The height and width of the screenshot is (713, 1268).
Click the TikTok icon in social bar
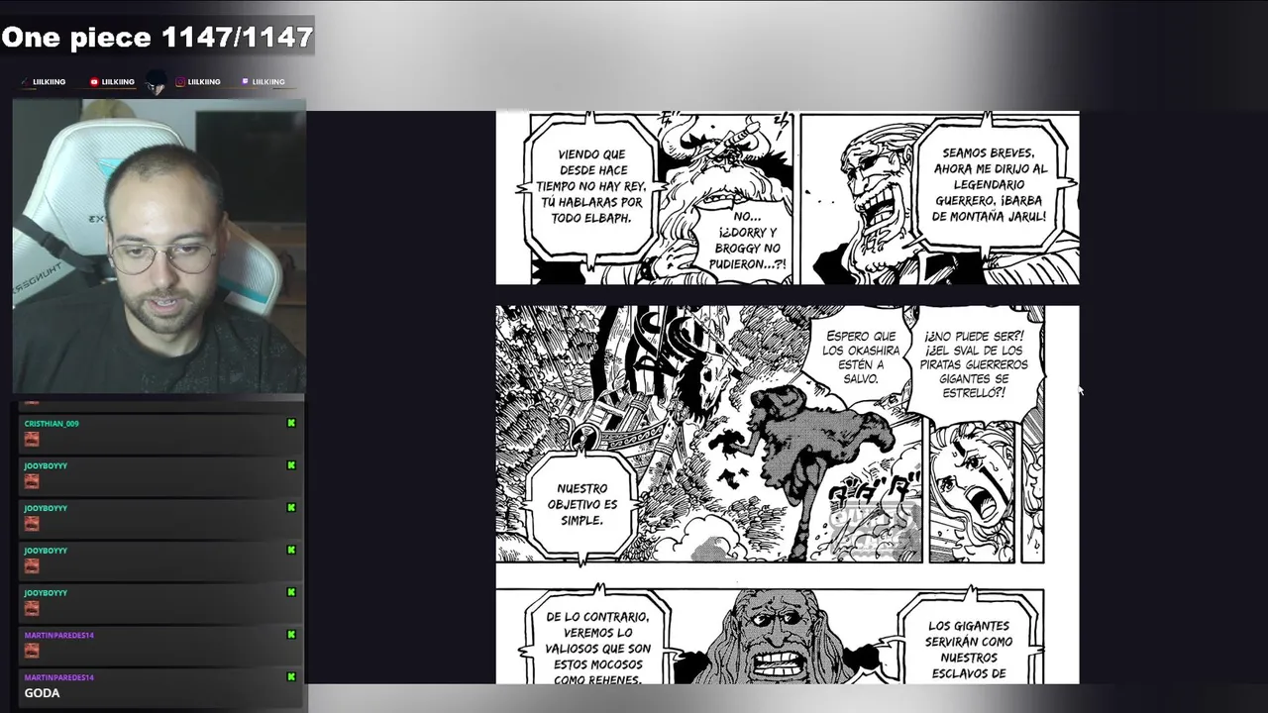(x=25, y=82)
